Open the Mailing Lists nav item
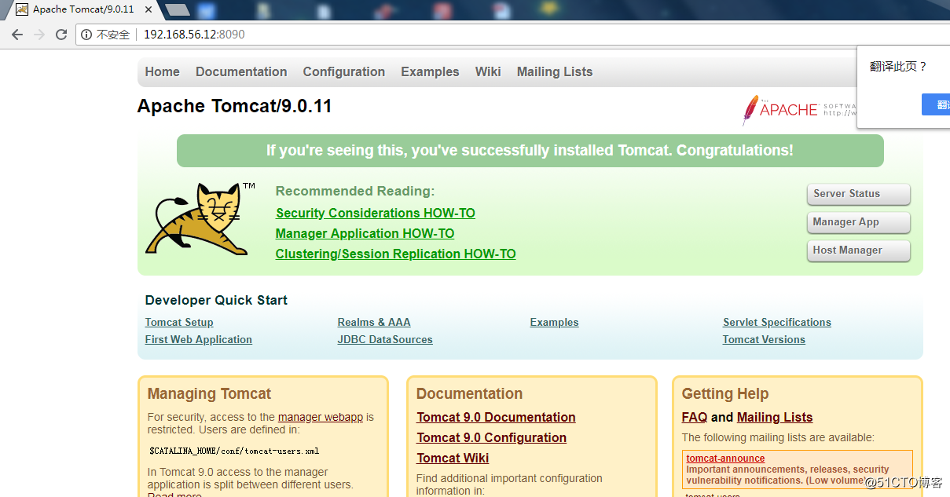The height and width of the screenshot is (497, 950). (x=555, y=71)
